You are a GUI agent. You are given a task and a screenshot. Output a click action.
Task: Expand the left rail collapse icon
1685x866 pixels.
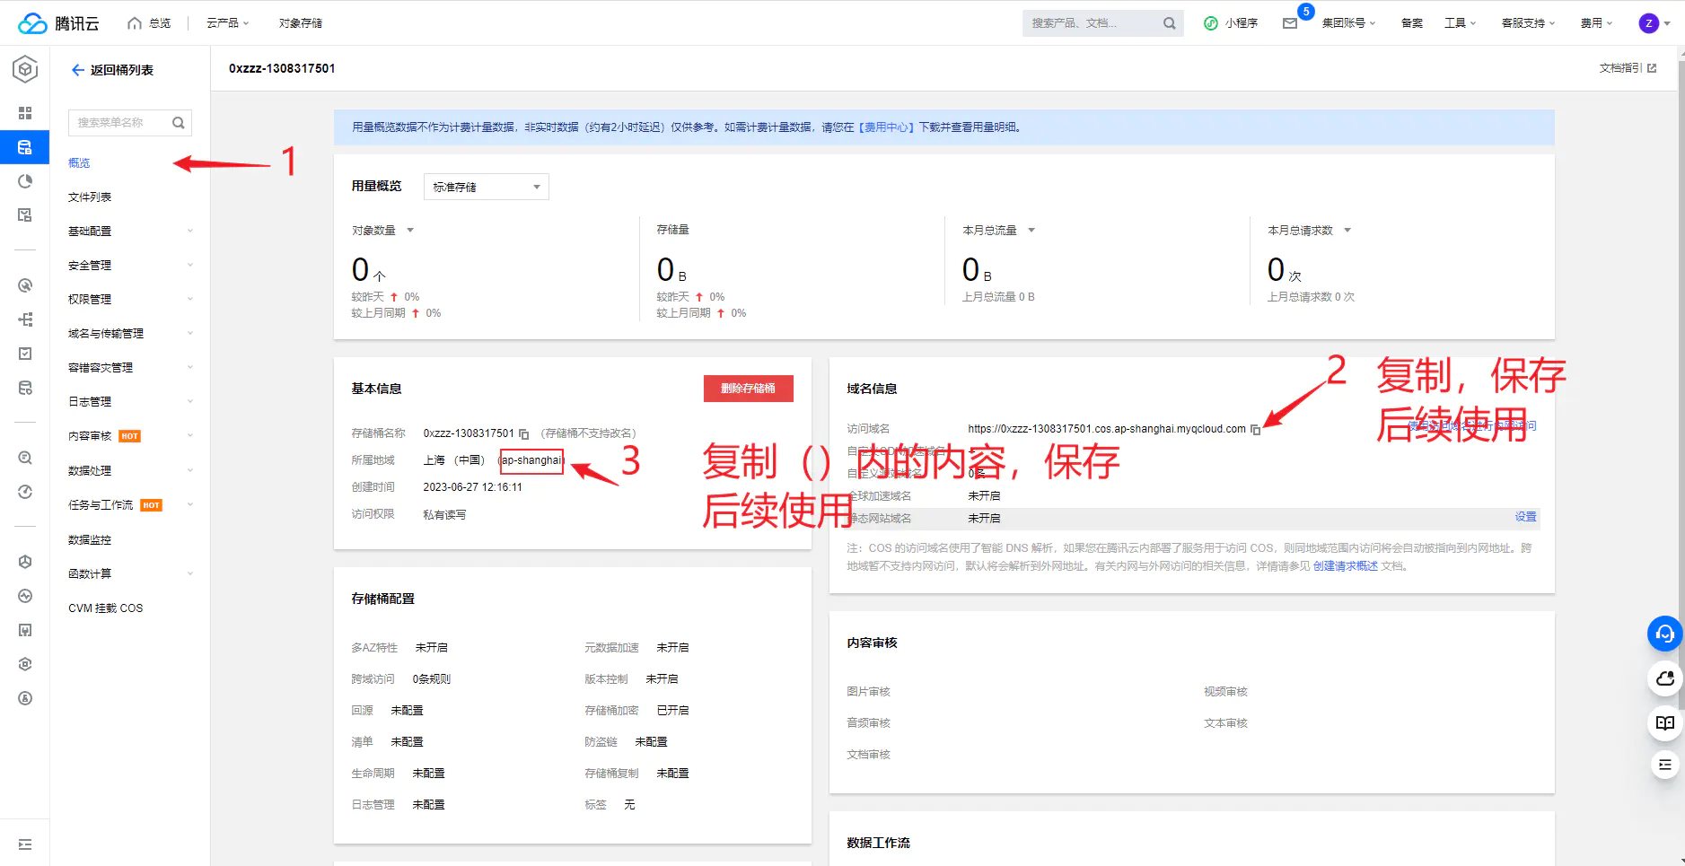[x=25, y=844]
